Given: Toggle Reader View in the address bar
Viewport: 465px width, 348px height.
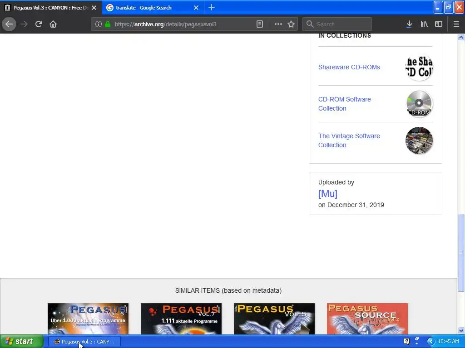Looking at the screenshot, I should tap(259, 24).
